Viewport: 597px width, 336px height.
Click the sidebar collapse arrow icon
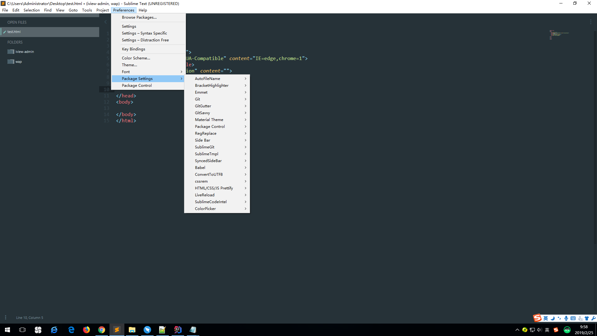105,22
